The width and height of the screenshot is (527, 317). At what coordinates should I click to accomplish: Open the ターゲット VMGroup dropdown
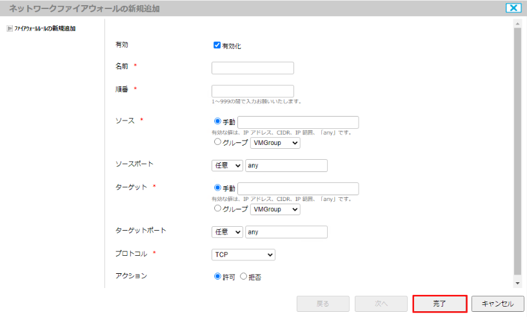[275, 210]
